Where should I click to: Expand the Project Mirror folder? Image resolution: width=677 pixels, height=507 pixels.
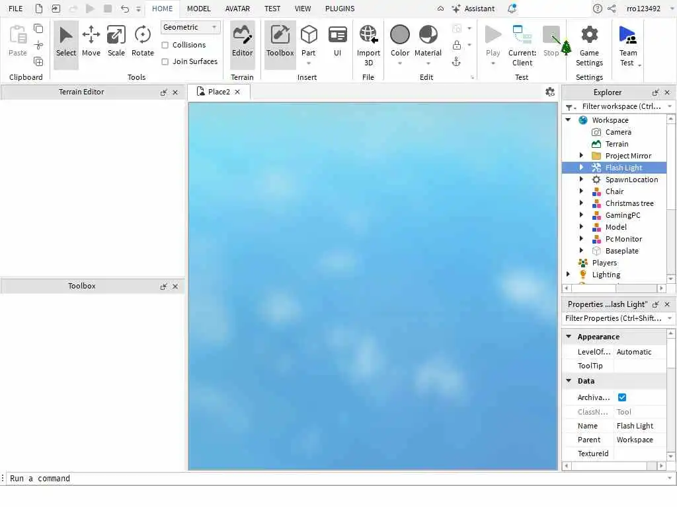pos(581,156)
